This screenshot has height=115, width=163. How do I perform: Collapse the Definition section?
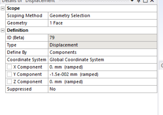[x=3, y=30]
